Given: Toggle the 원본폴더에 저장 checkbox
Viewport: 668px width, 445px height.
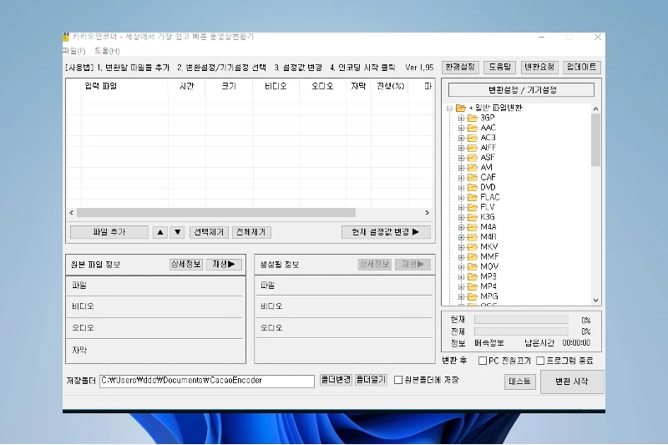Looking at the screenshot, I should pyautogui.click(x=398, y=380).
